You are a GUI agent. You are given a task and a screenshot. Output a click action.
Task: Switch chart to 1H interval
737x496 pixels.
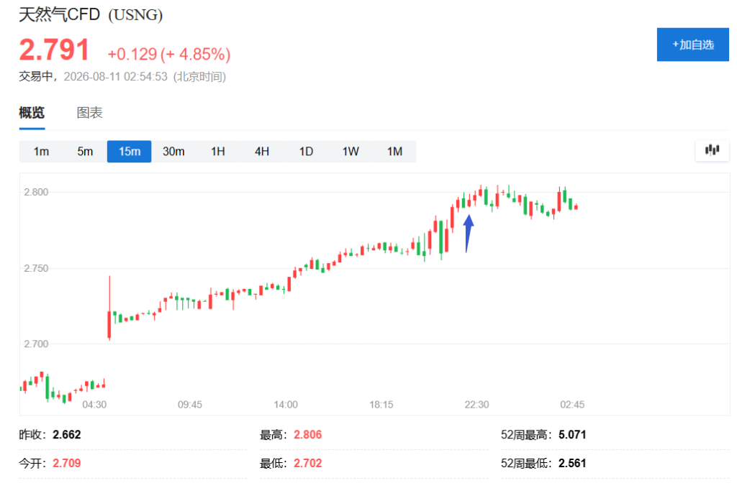tap(217, 151)
